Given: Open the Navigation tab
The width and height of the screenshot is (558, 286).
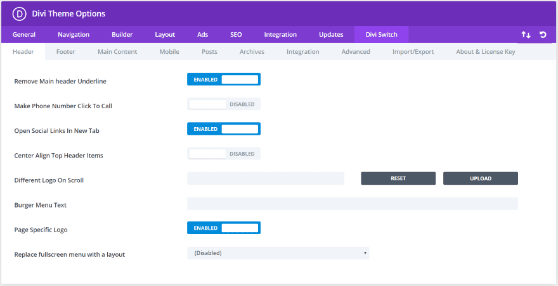Looking at the screenshot, I should 74,34.
